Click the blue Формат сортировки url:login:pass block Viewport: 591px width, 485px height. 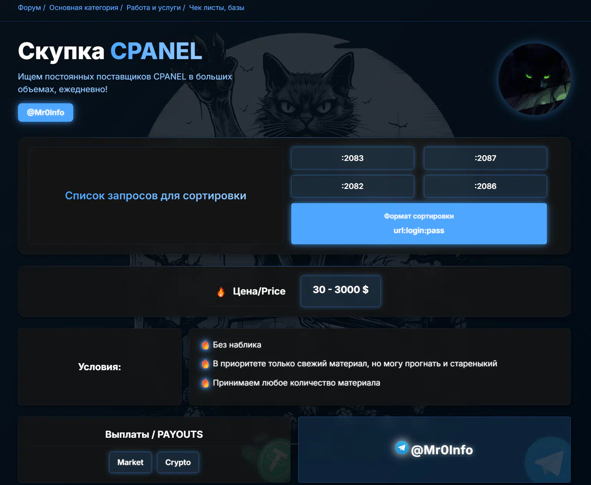pyautogui.click(x=419, y=223)
